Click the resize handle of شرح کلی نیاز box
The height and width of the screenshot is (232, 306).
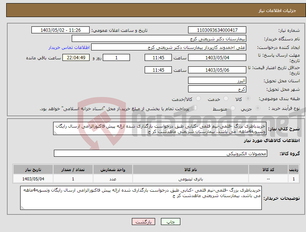55,133
